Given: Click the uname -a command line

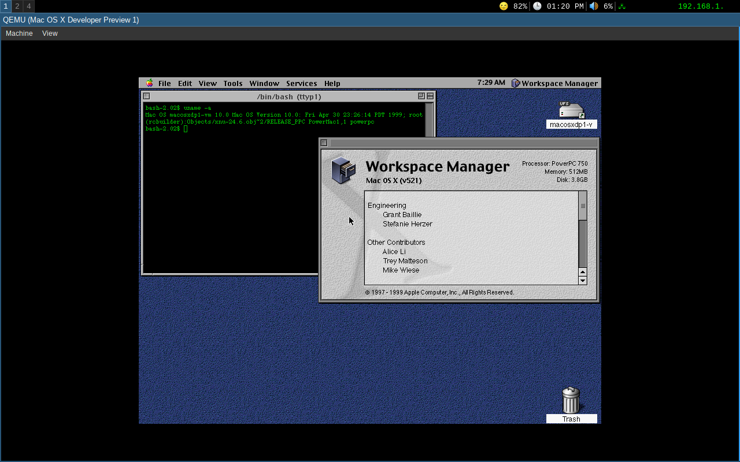Looking at the screenshot, I should 178,108.
